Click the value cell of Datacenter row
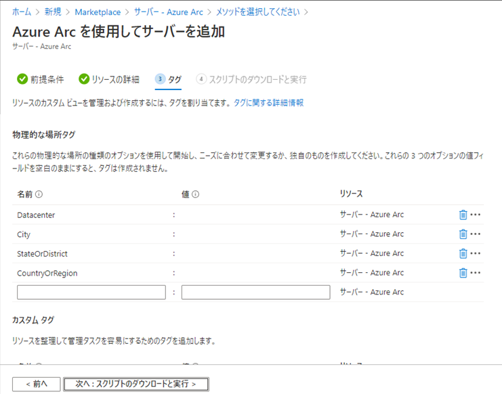This screenshot has width=502, height=394. point(256,215)
